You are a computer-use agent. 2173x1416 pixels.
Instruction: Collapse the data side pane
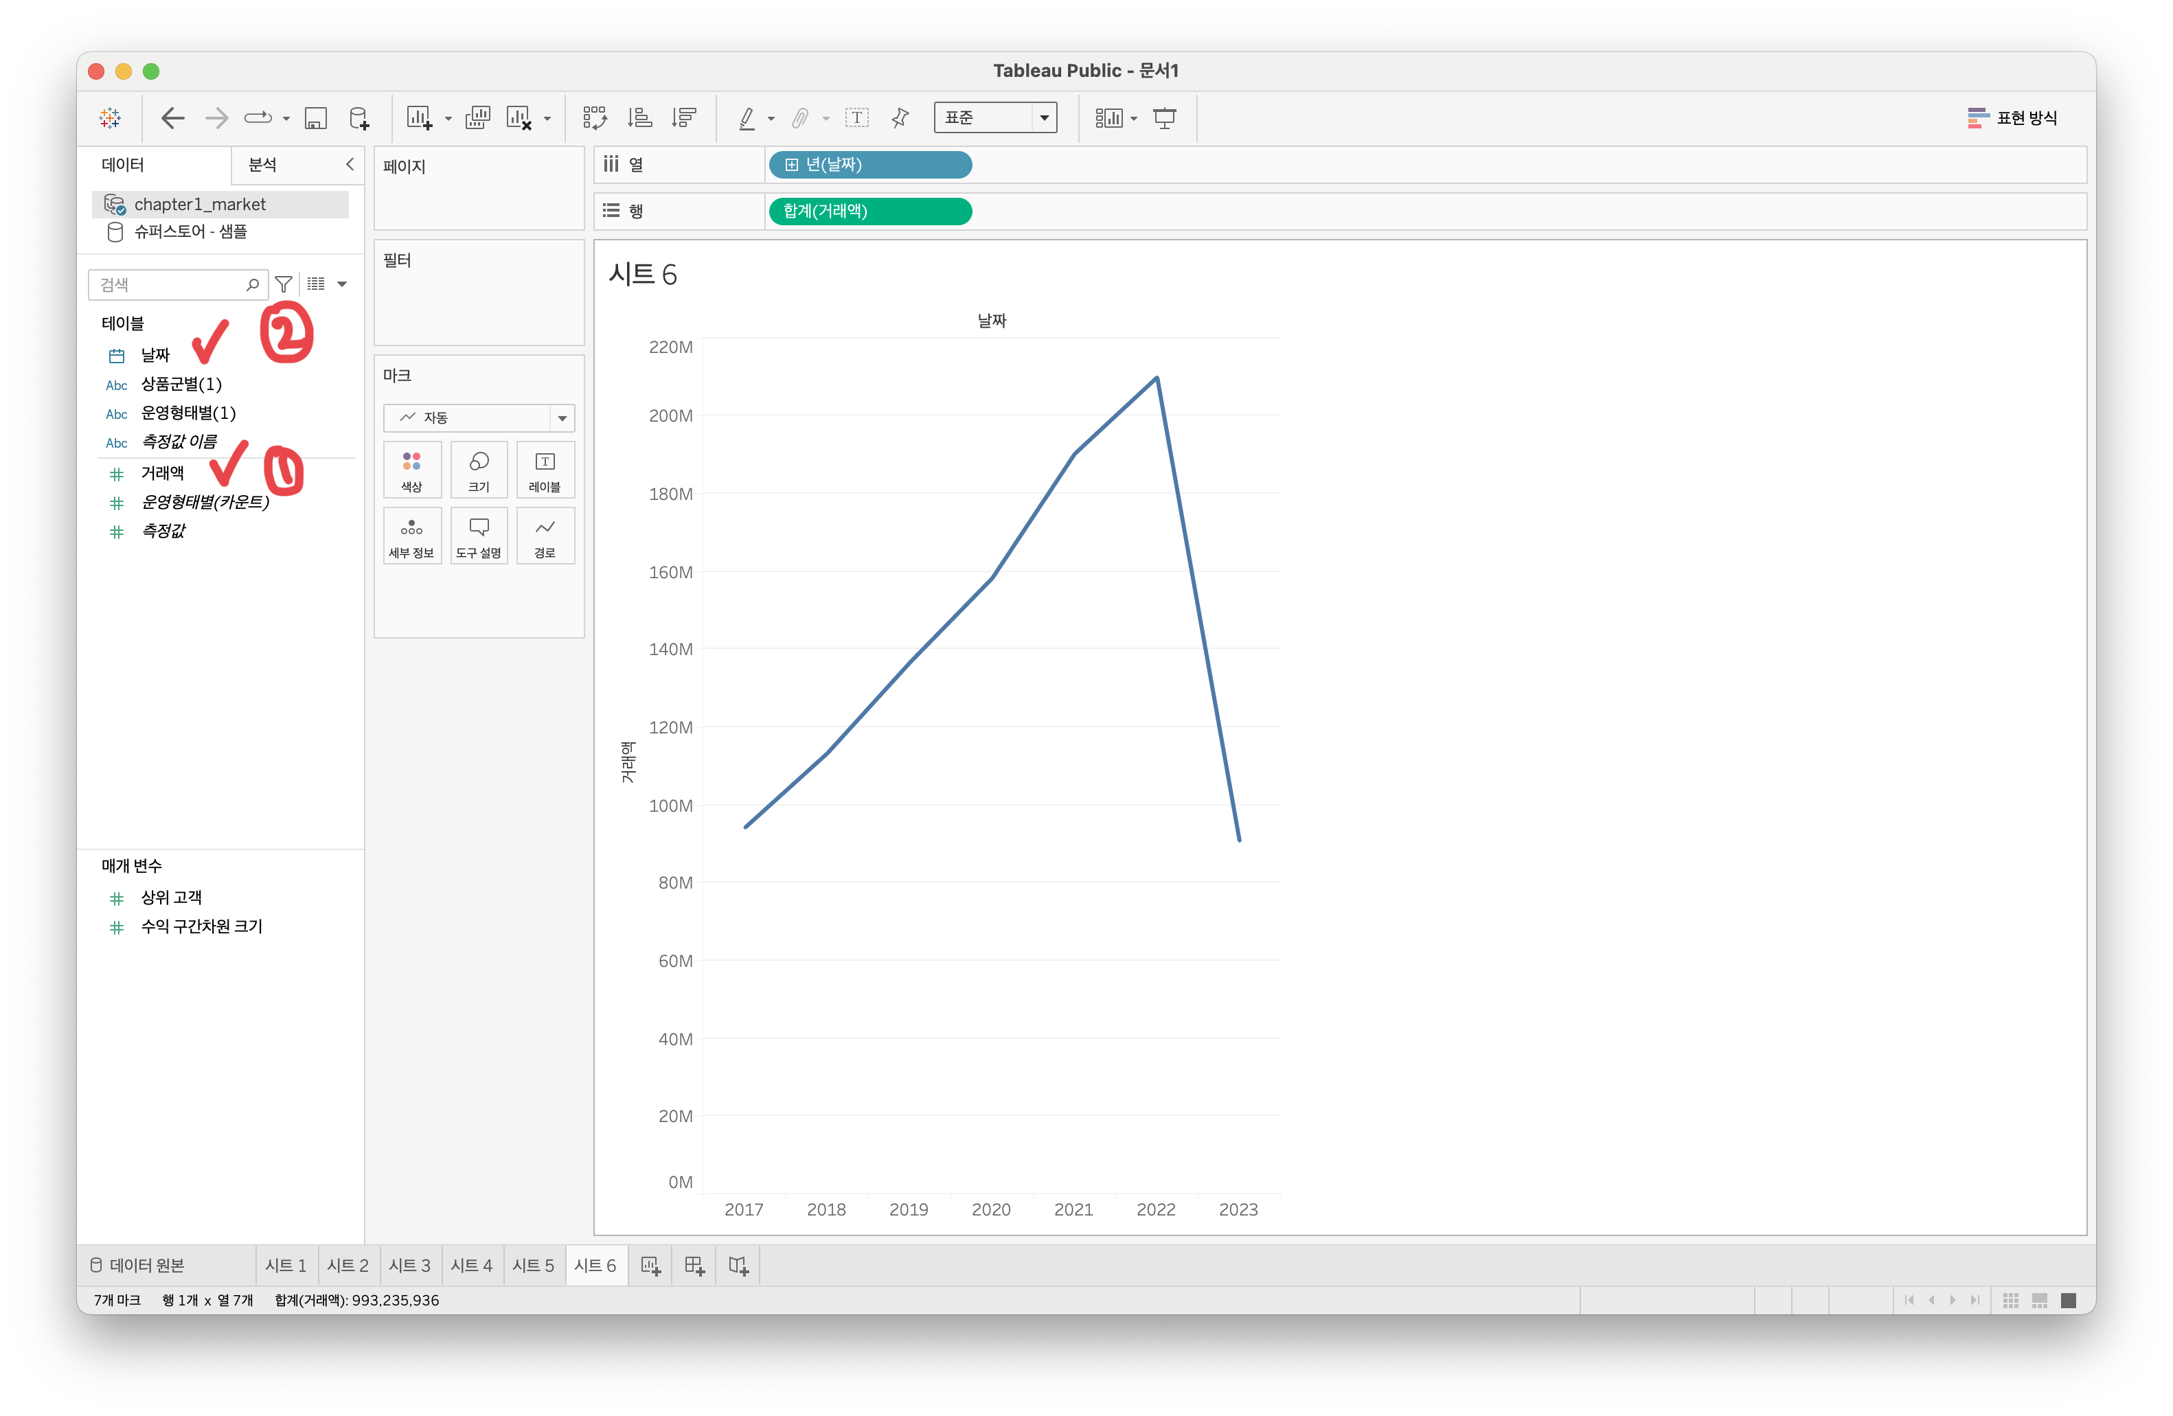point(350,164)
